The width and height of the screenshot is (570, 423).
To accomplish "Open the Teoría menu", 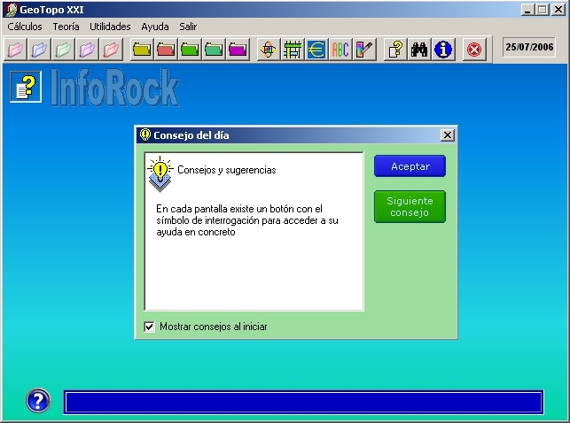I will pyautogui.click(x=66, y=27).
